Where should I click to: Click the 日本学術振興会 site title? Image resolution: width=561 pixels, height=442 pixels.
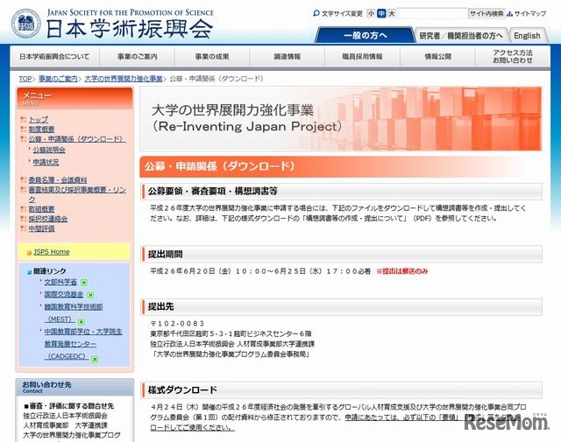click(x=130, y=29)
